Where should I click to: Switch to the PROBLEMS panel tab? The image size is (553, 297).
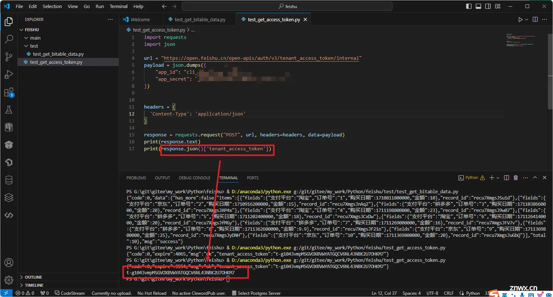136,178
